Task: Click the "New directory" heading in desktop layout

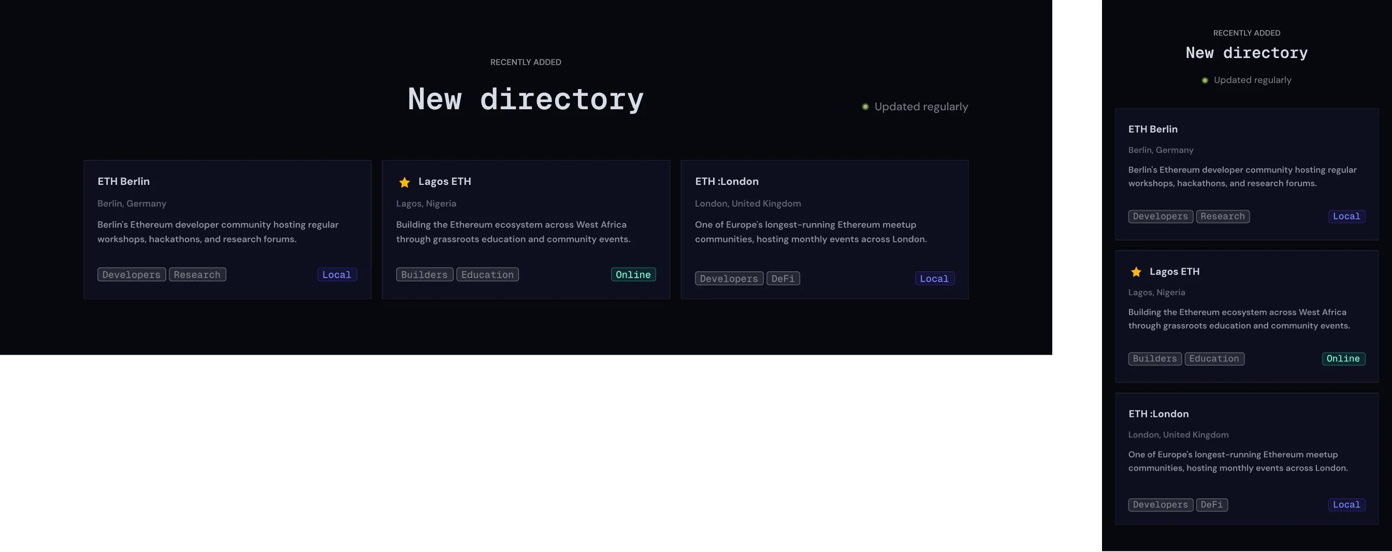Action: pos(526,99)
